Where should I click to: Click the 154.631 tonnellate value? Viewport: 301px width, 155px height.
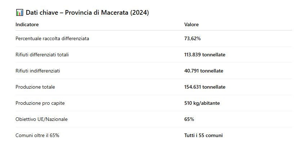click(x=205, y=87)
